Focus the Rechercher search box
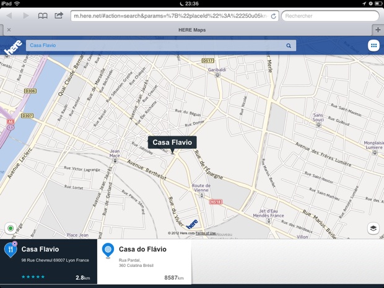 tap(330, 16)
